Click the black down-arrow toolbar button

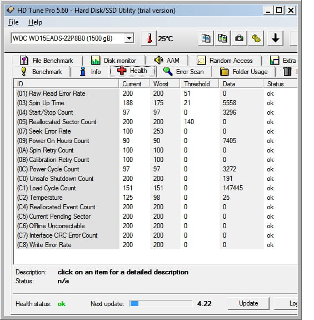[275, 38]
